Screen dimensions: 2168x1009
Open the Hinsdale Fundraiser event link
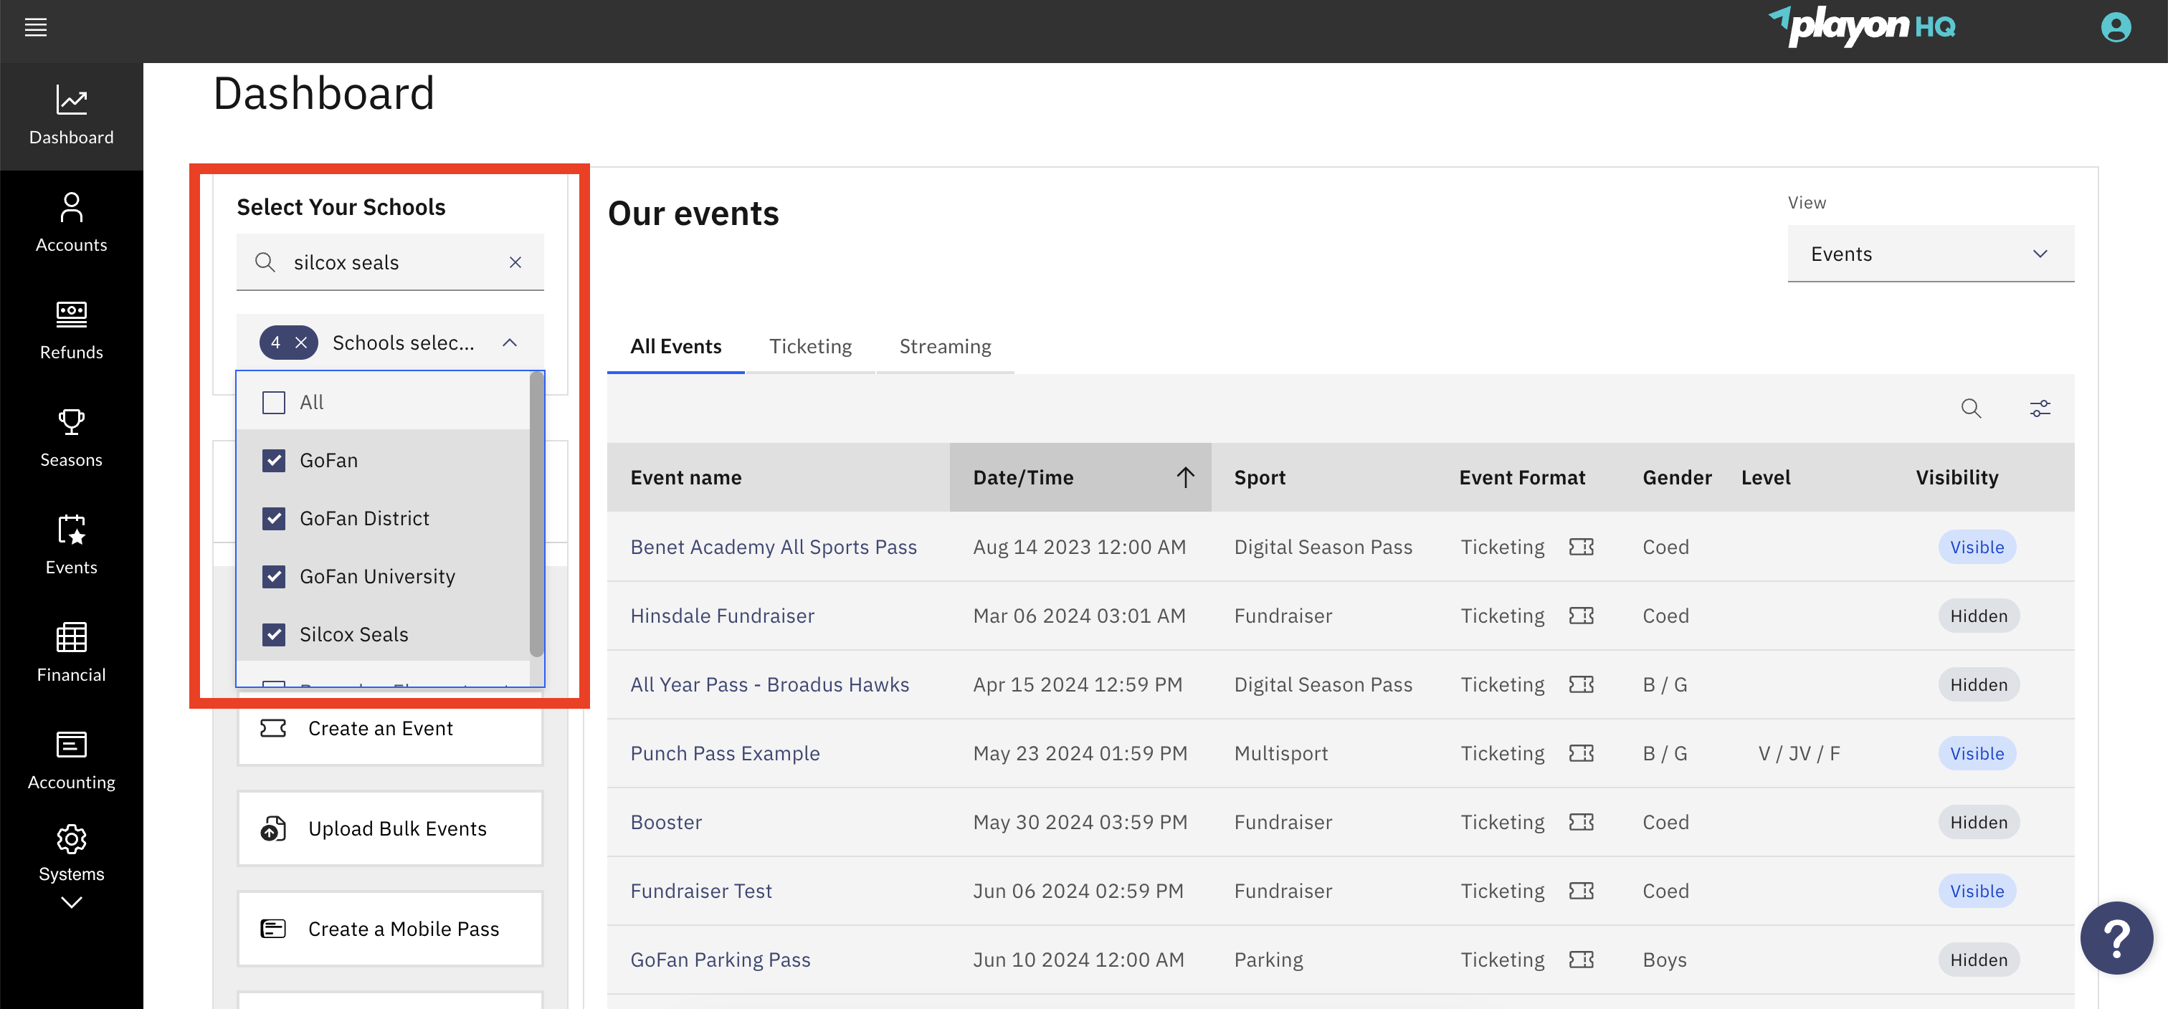coord(722,616)
